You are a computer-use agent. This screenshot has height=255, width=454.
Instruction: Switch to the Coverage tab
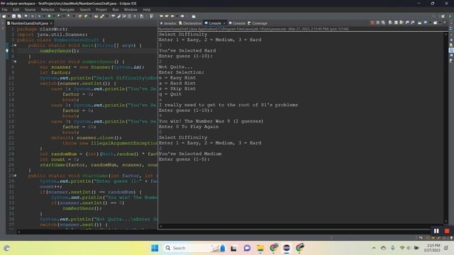[258, 23]
